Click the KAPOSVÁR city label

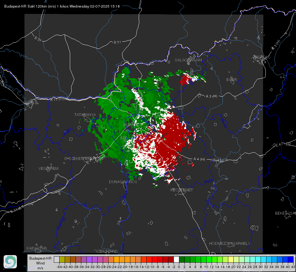(37, 248)
